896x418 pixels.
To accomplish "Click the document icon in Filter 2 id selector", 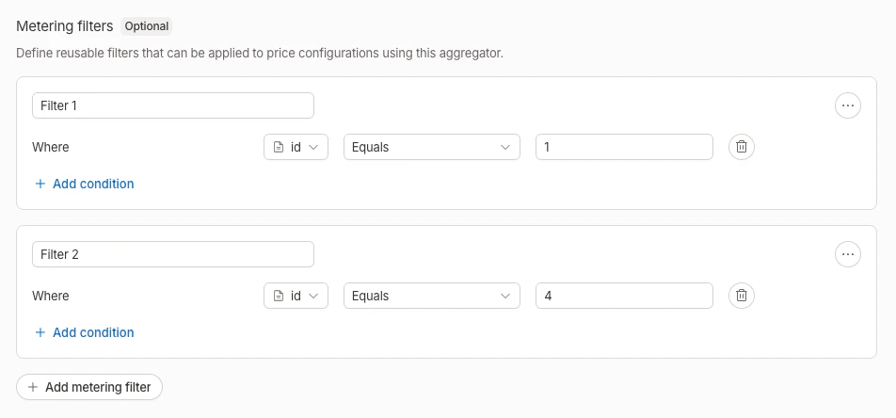I will 279,296.
